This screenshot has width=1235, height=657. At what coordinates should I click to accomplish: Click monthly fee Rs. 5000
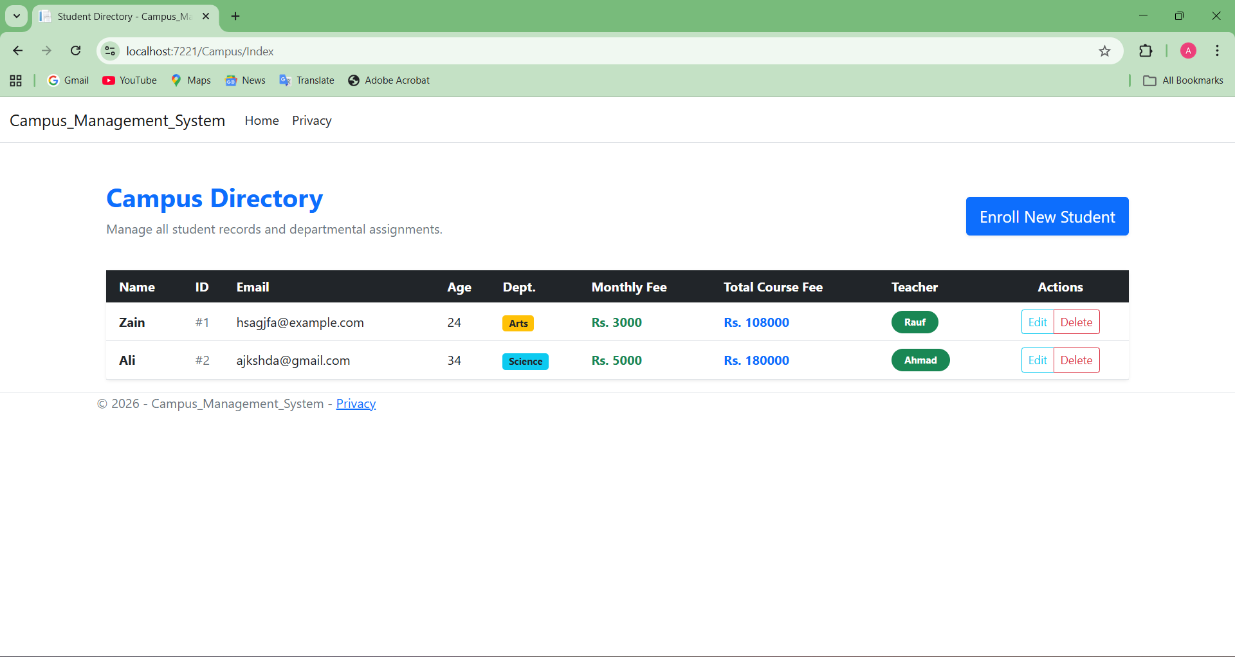coord(617,360)
